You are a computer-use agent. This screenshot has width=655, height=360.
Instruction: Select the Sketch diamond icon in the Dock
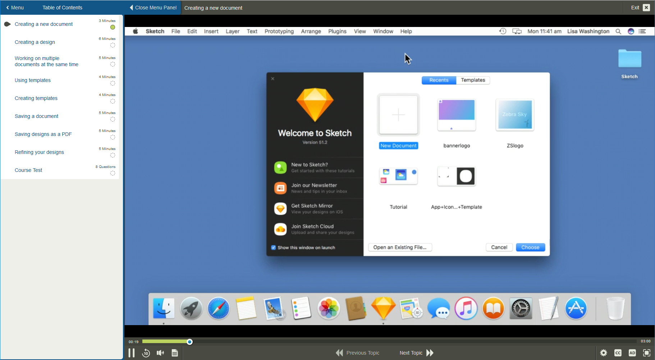coord(383,308)
